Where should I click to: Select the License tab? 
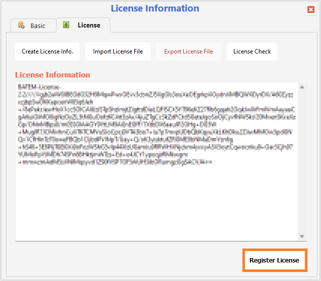[83, 25]
